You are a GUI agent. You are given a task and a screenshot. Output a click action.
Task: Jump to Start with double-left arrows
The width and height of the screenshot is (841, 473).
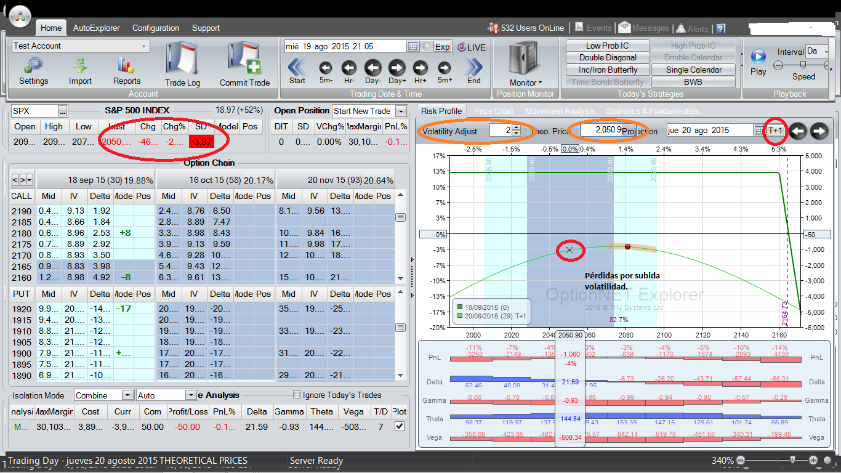point(297,67)
